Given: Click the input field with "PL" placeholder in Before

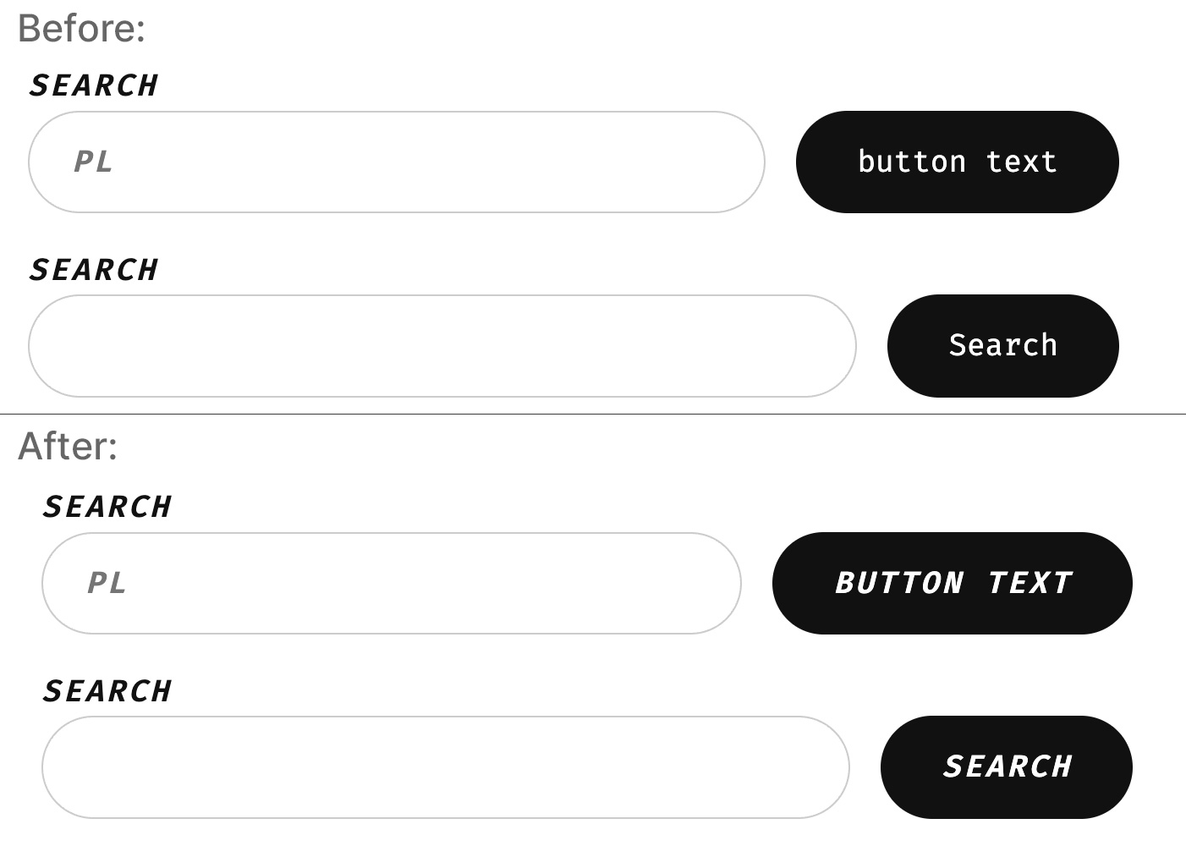Looking at the screenshot, I should pos(396,162).
